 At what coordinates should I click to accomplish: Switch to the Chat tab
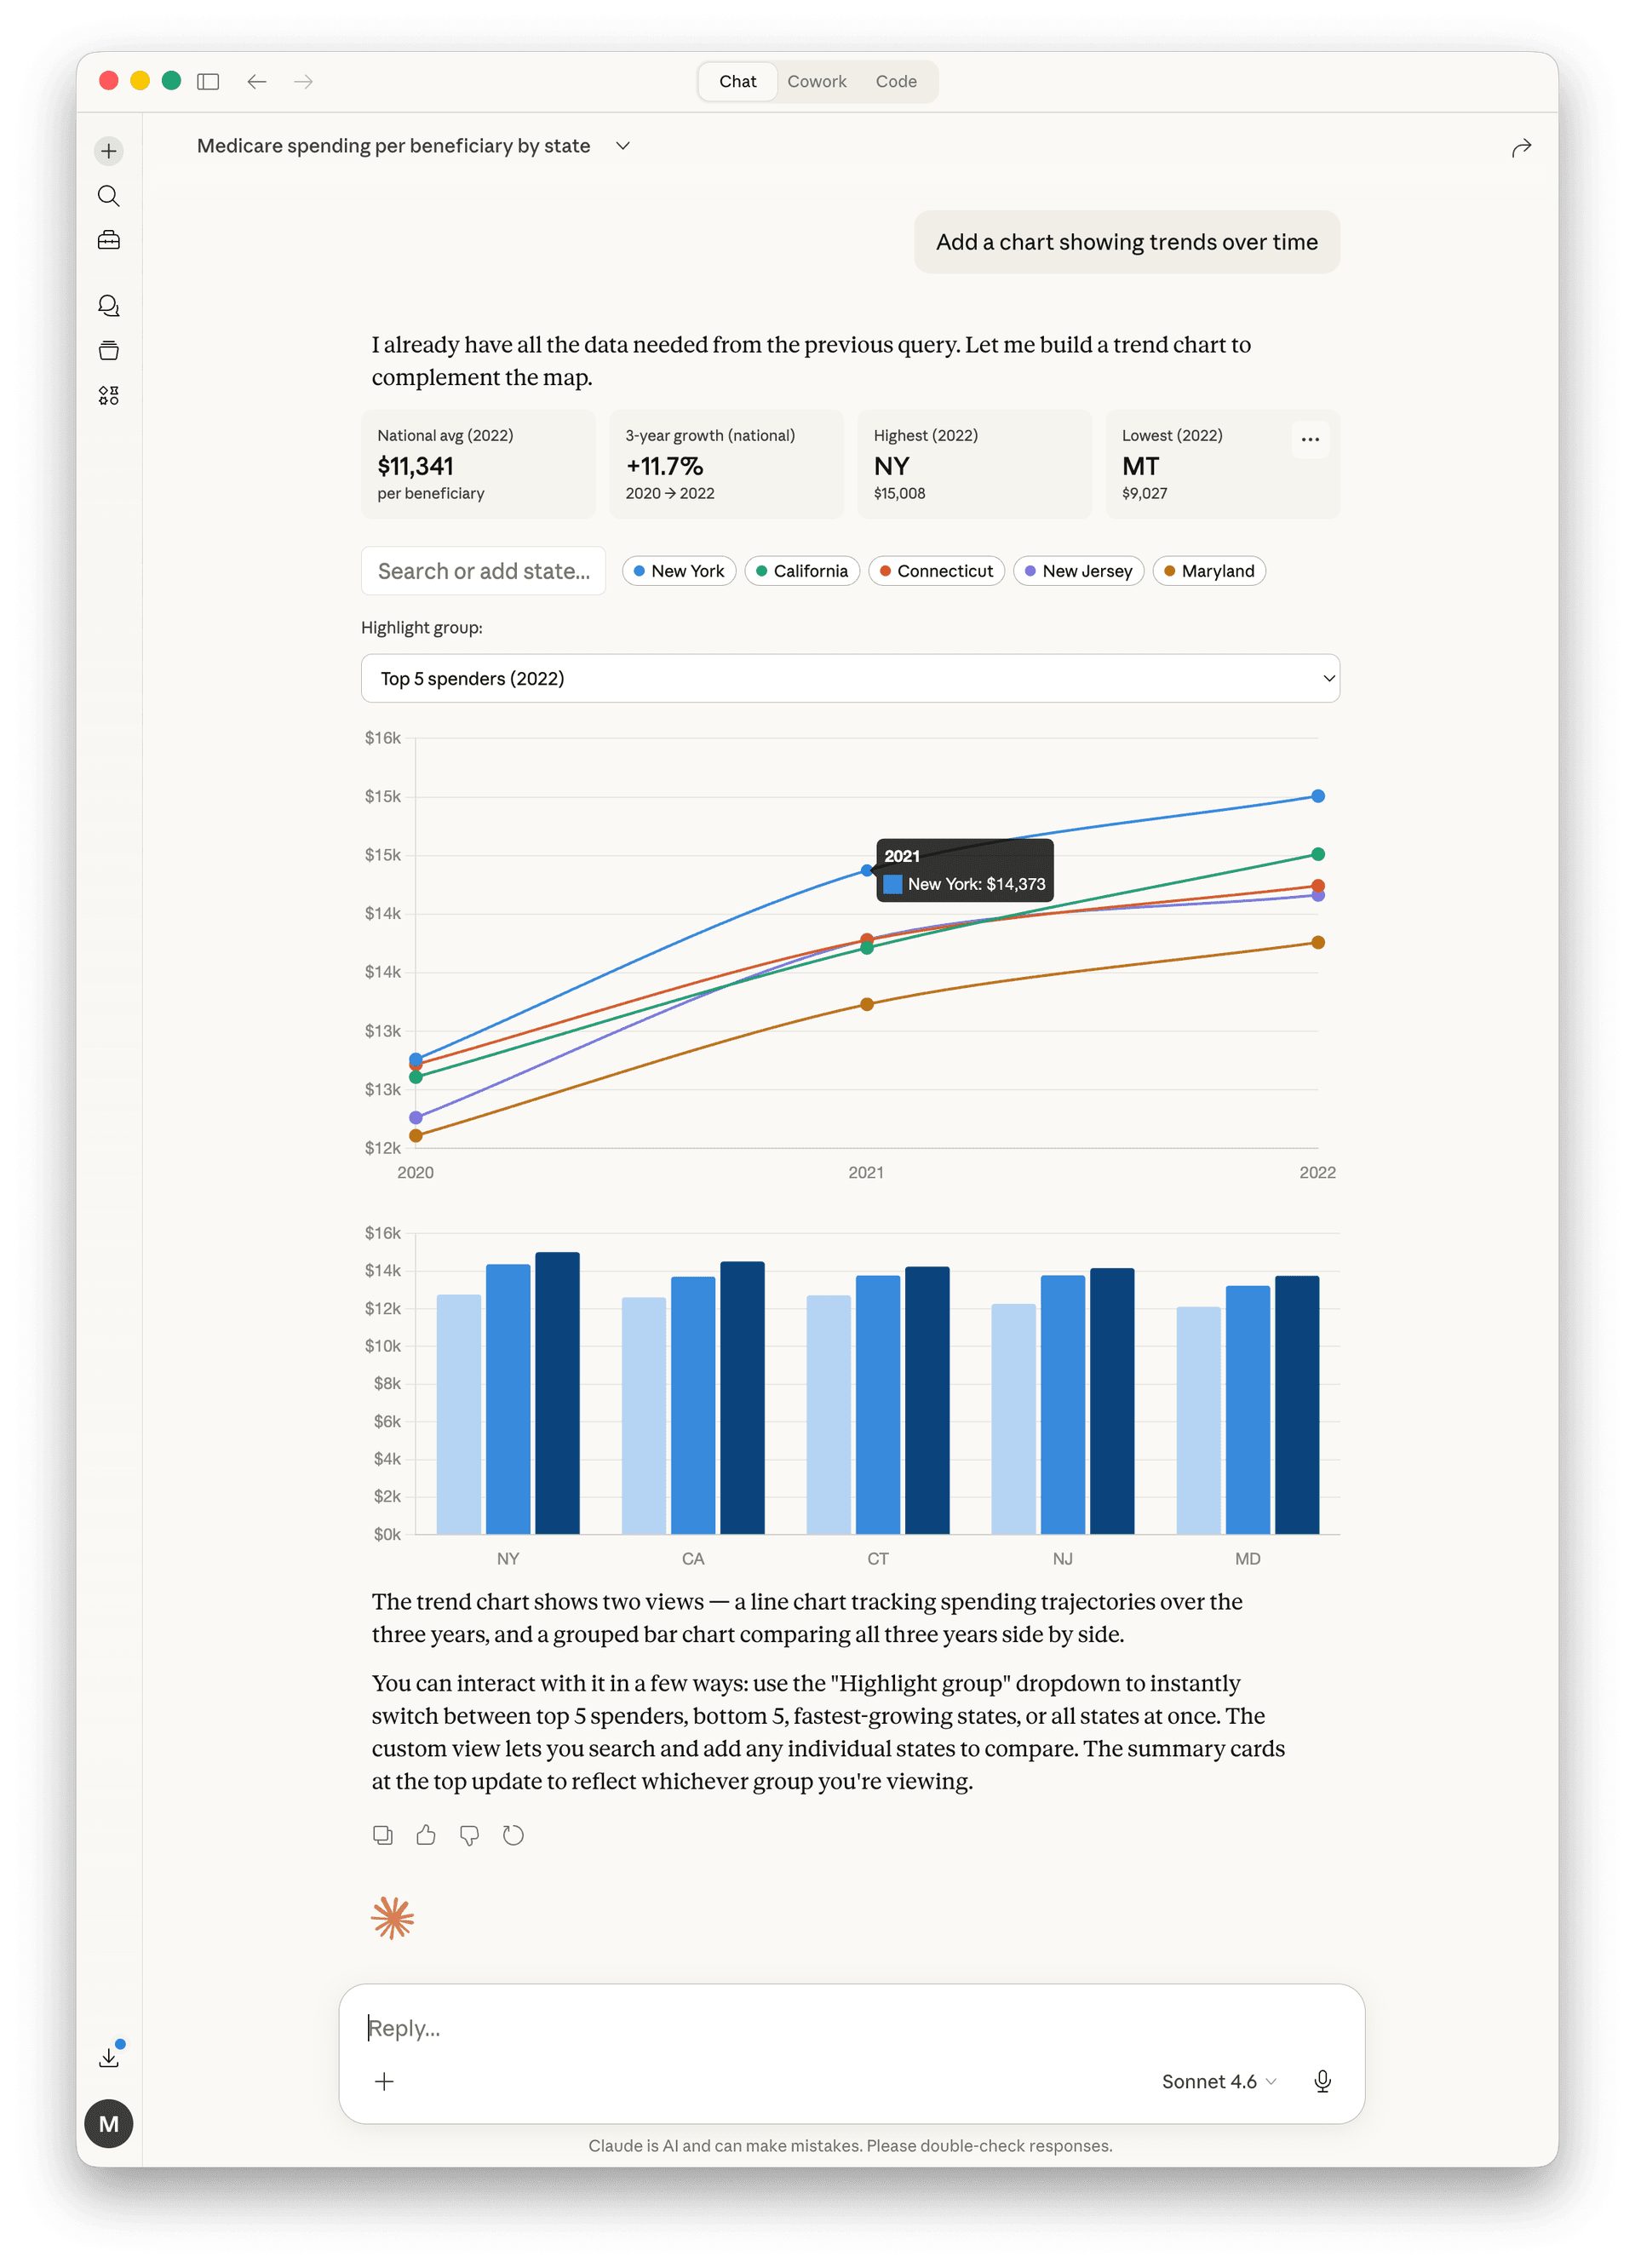coord(738,81)
